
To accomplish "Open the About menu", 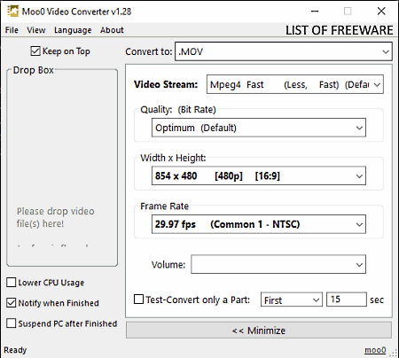I will 112,30.
